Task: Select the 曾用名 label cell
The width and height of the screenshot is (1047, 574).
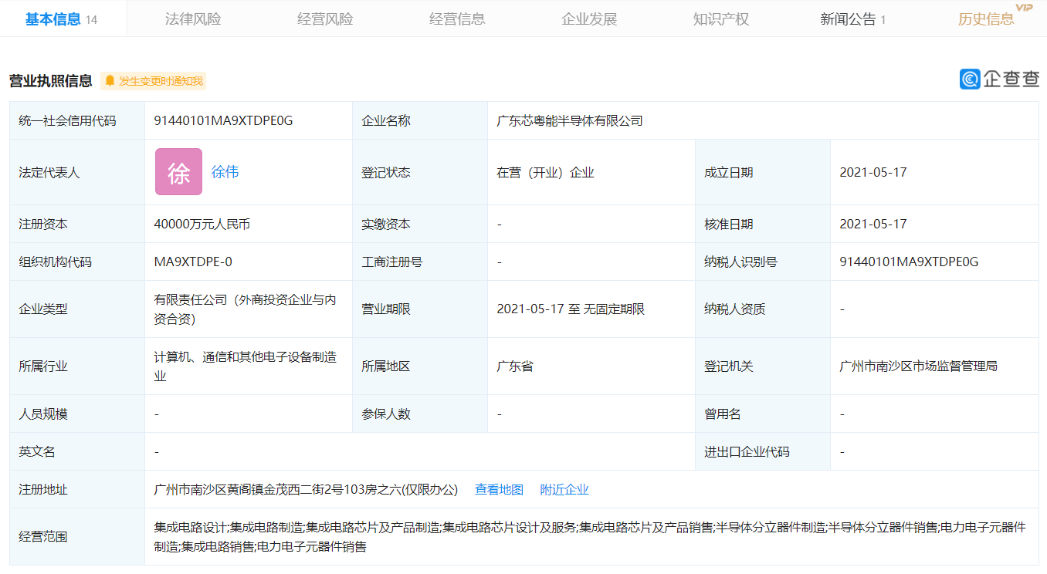Action: point(763,414)
